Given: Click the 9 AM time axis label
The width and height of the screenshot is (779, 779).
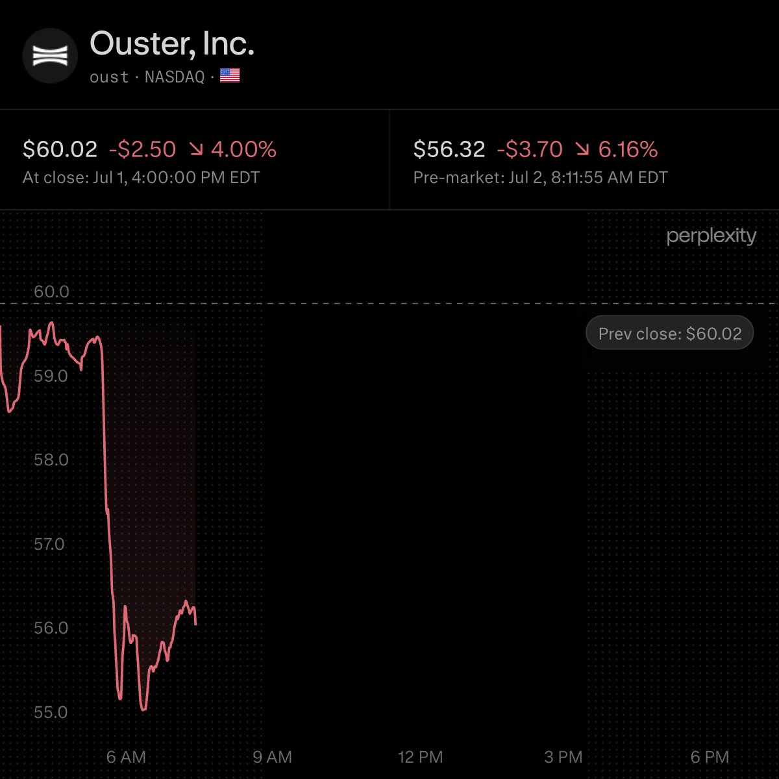Looking at the screenshot, I should pyautogui.click(x=272, y=757).
